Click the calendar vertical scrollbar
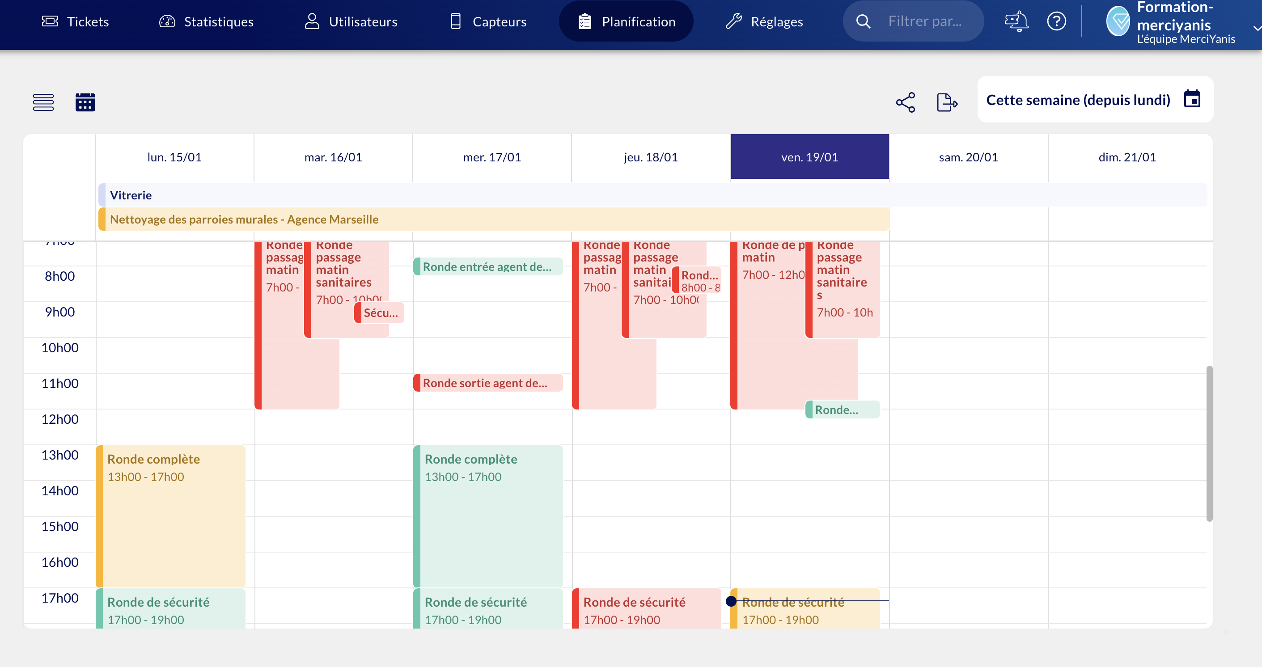1262x667 pixels. 1209,443
